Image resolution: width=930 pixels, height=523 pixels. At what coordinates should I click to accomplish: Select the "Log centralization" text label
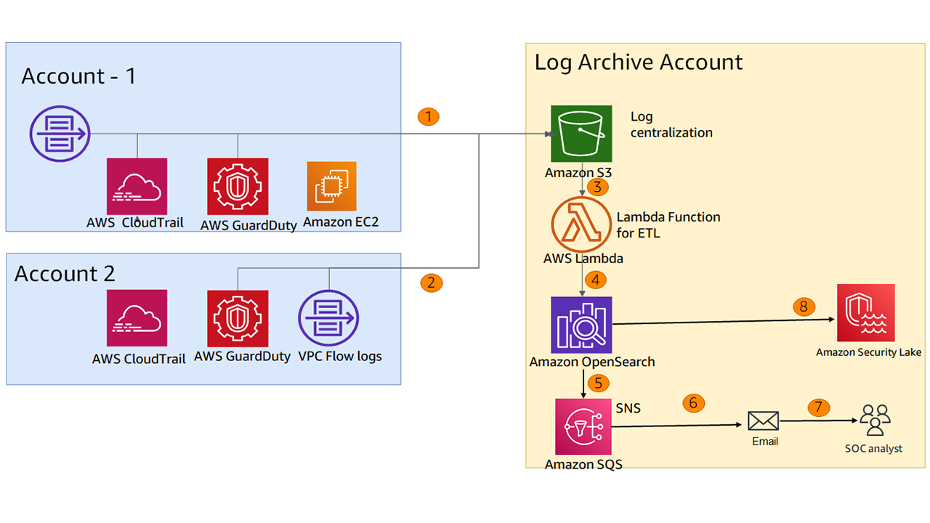(x=671, y=124)
